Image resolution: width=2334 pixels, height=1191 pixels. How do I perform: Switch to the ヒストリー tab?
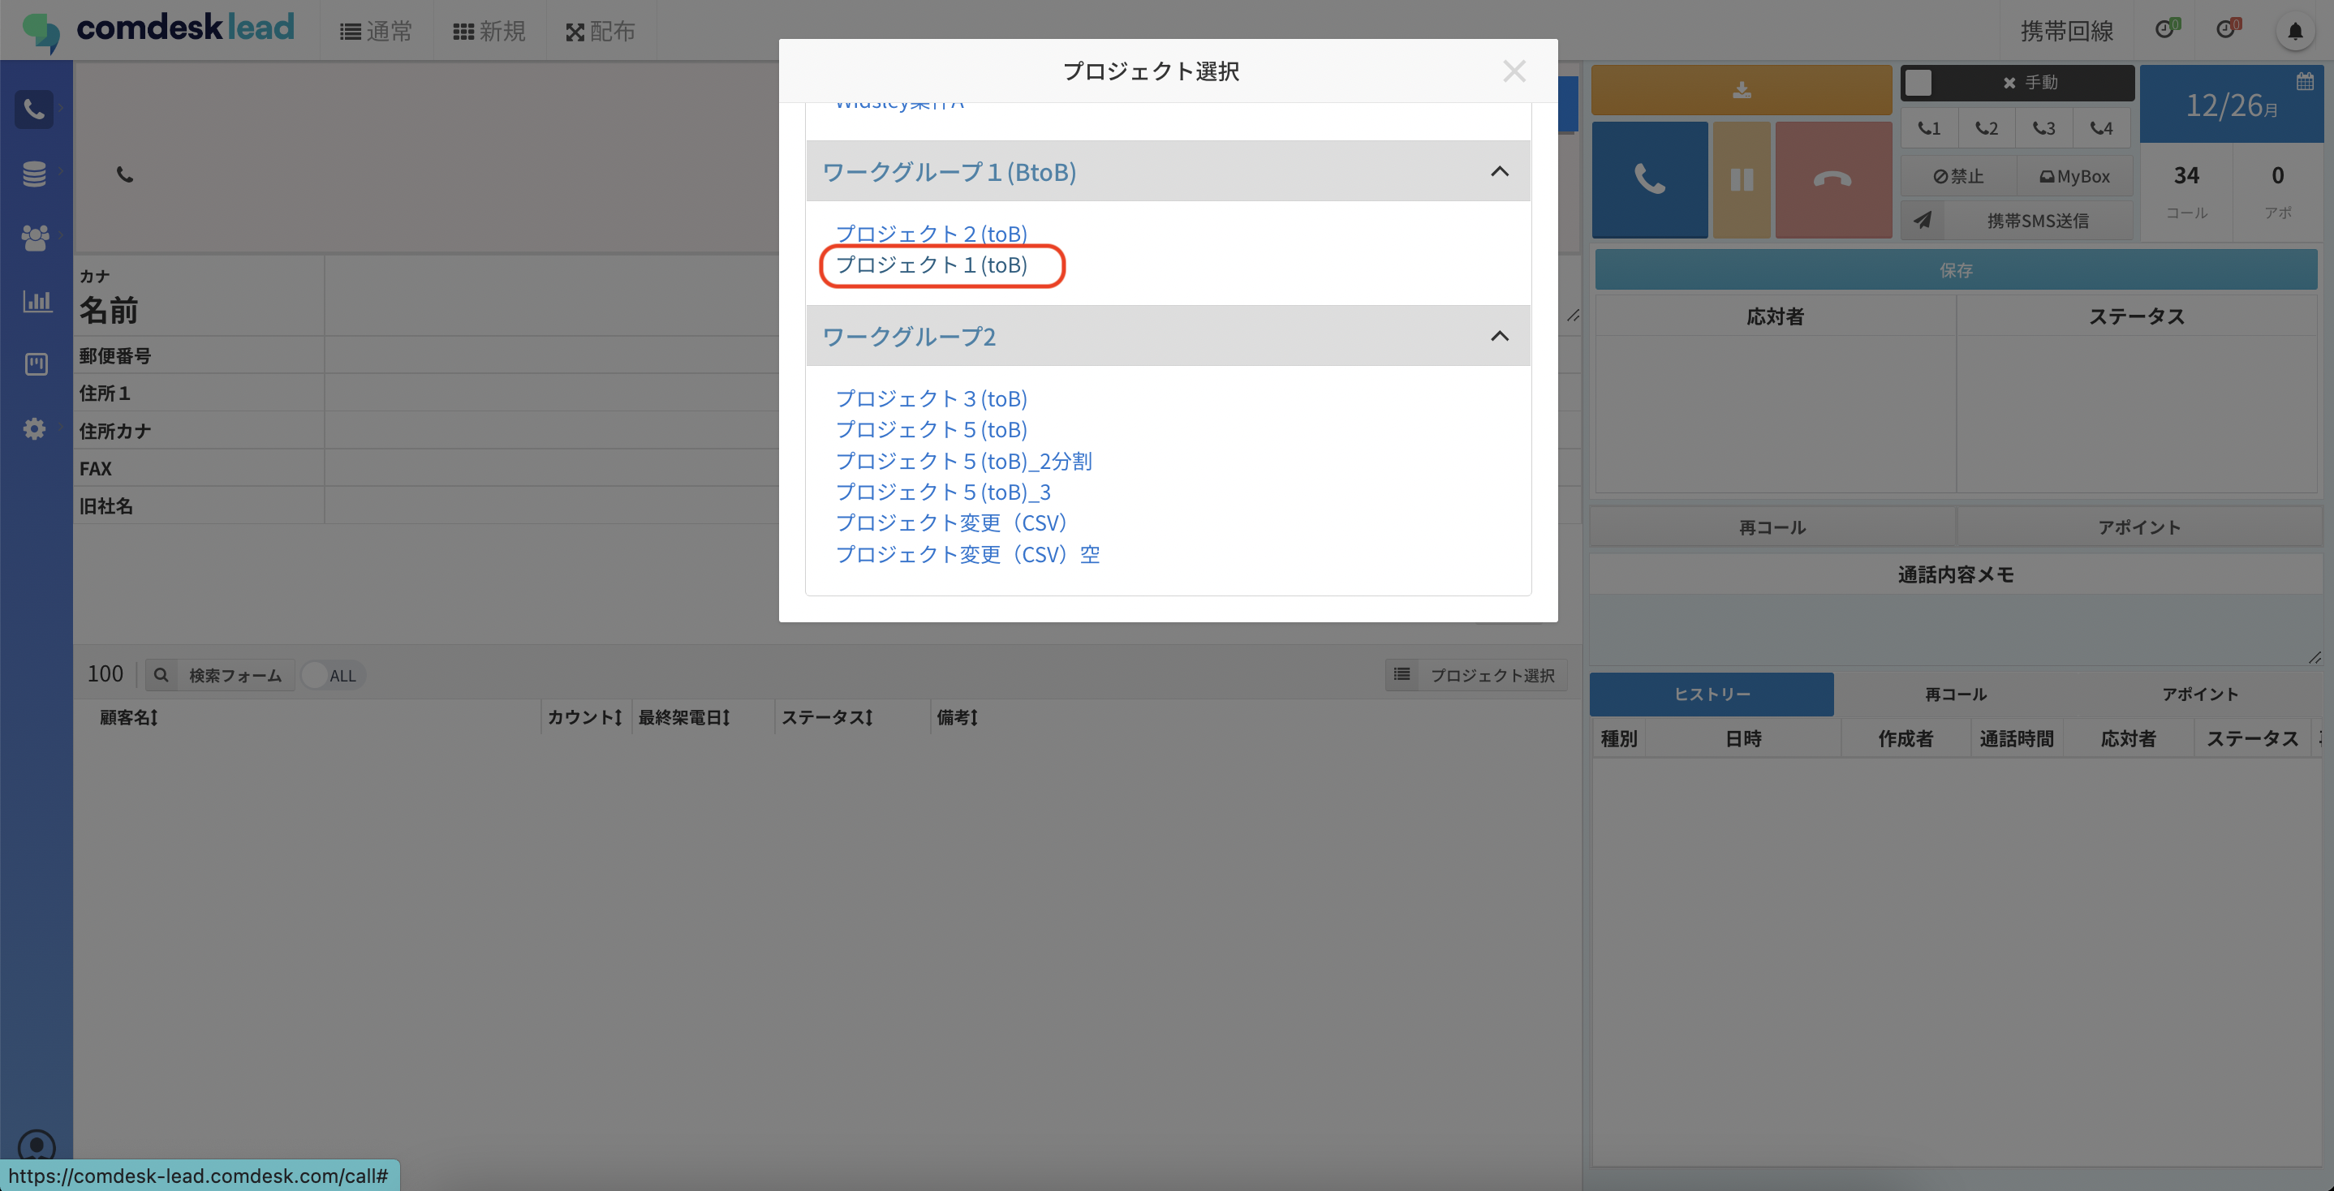coord(1711,694)
